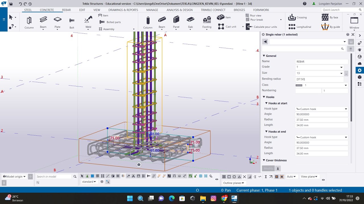Go to DRAWINGS & REPORTS tab

(123, 10)
